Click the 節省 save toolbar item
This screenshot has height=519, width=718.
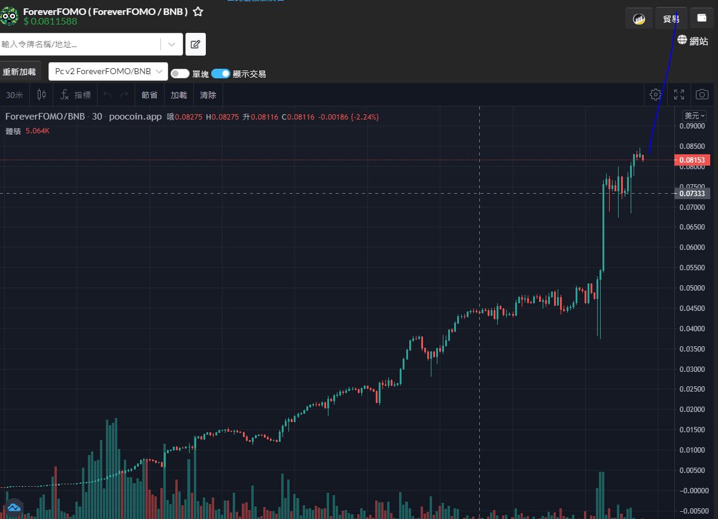tap(150, 95)
